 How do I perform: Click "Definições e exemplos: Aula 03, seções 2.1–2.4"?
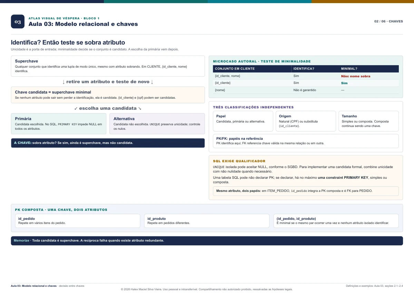[x=374, y=286]
